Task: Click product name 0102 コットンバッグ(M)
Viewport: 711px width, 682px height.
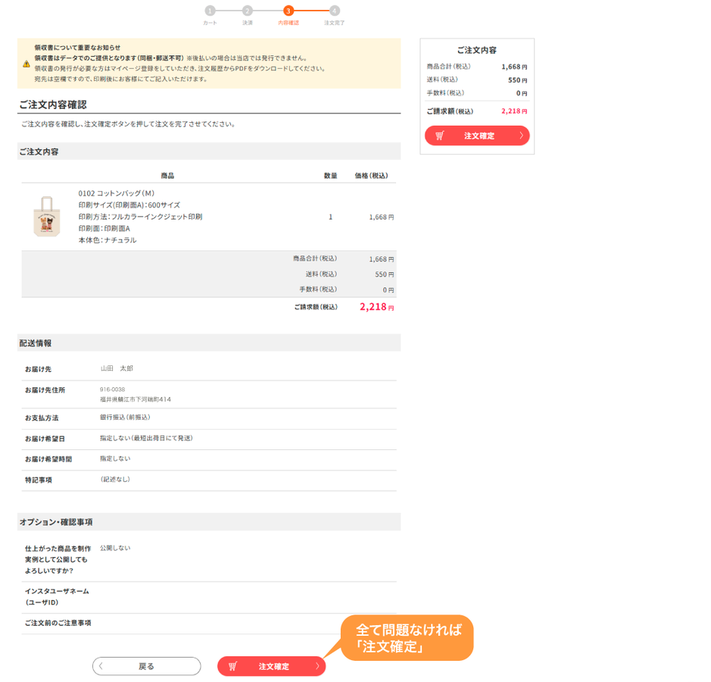Action: [x=117, y=193]
